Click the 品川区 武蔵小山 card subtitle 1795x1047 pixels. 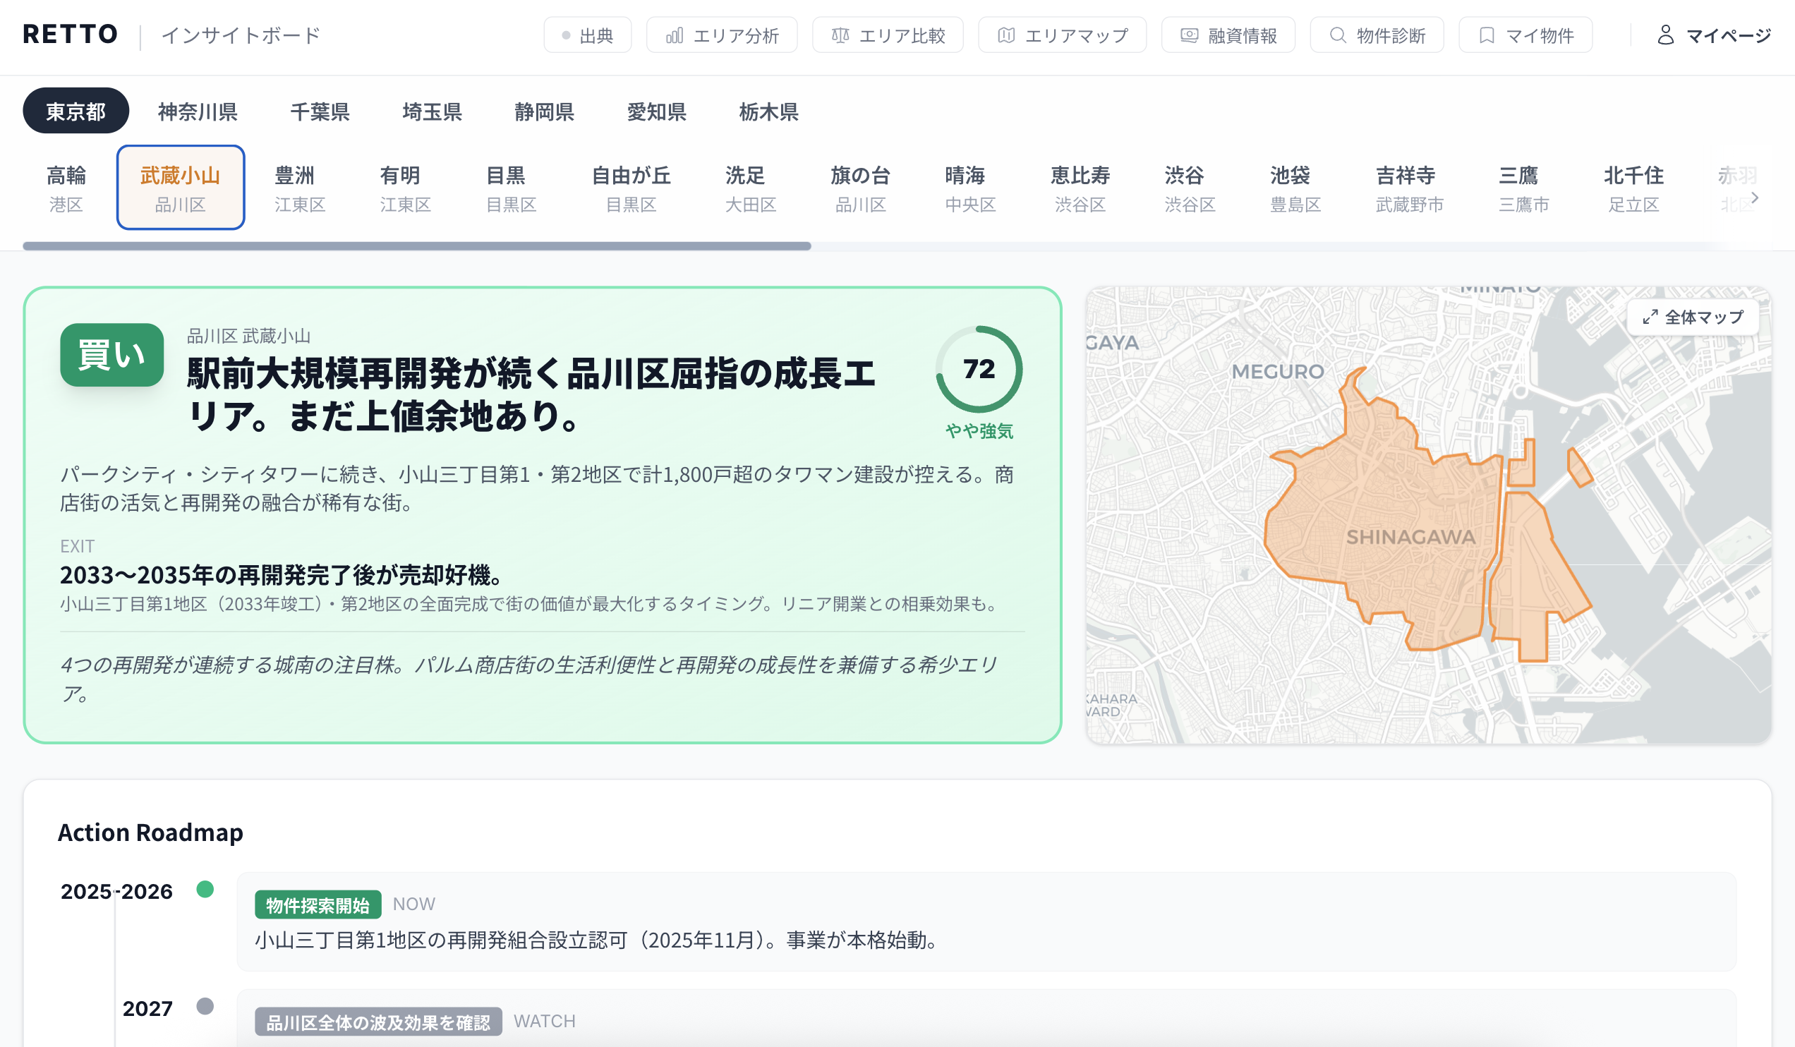[248, 335]
